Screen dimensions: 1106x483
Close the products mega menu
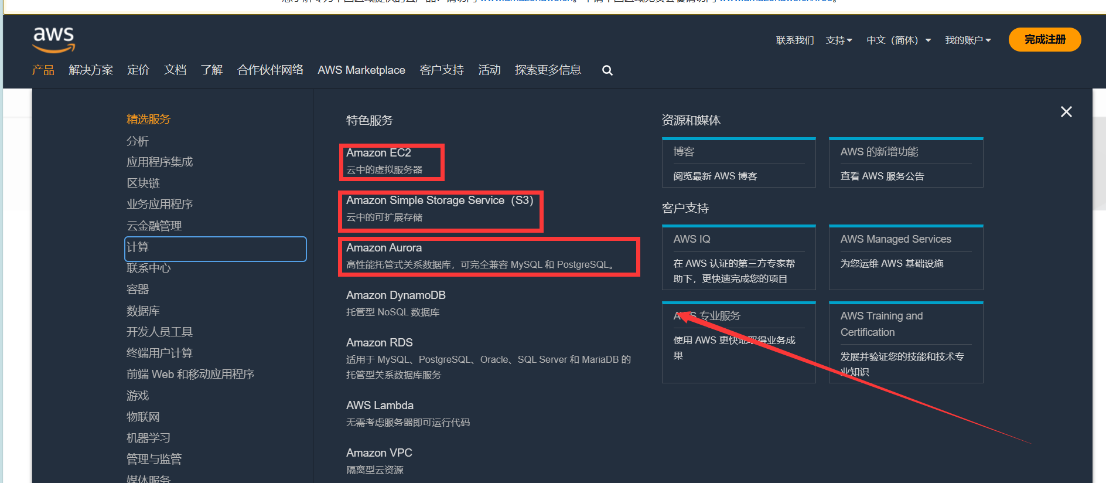click(1066, 111)
